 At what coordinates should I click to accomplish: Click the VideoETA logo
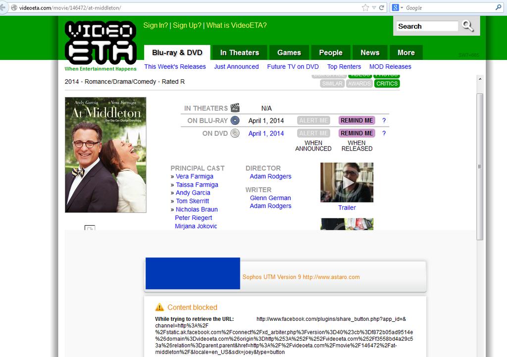[101, 43]
